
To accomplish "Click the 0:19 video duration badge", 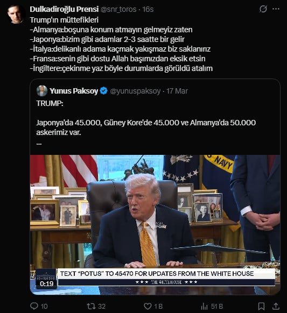I will pyautogui.click(x=46, y=283).
